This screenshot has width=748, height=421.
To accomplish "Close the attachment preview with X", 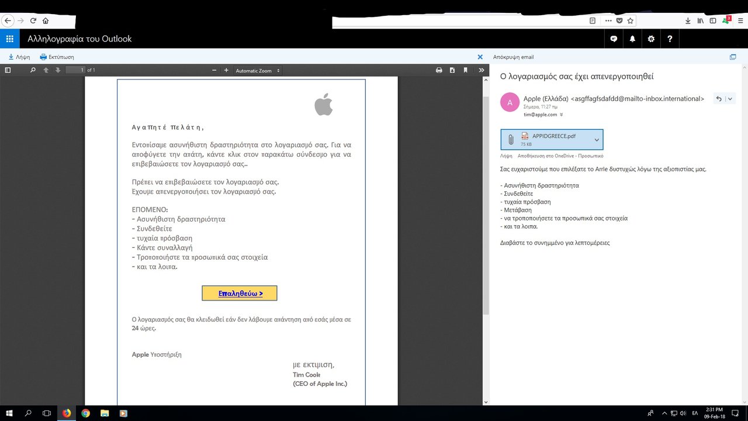I will tap(480, 57).
